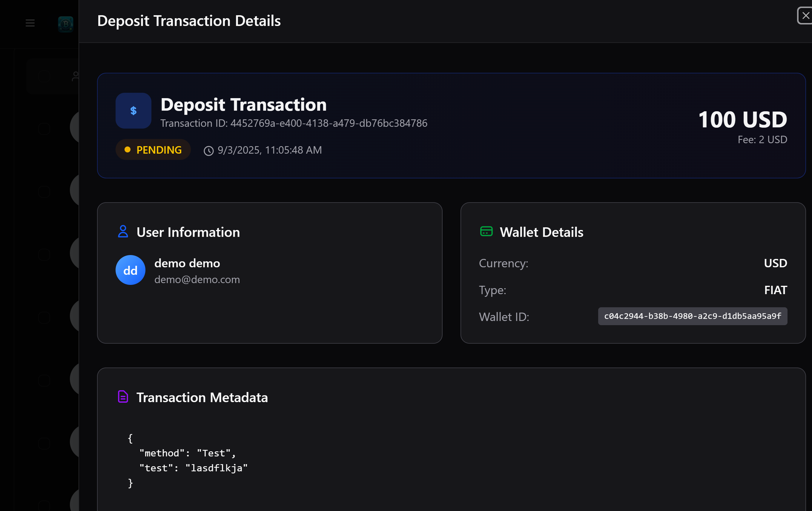Click the JSON metadata code block
The image size is (812, 511).
coord(188,461)
